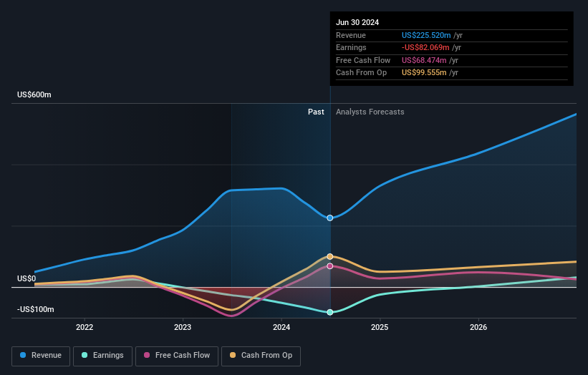Click the US$68.474m free cash flow value
The image size is (588, 375).
point(424,60)
